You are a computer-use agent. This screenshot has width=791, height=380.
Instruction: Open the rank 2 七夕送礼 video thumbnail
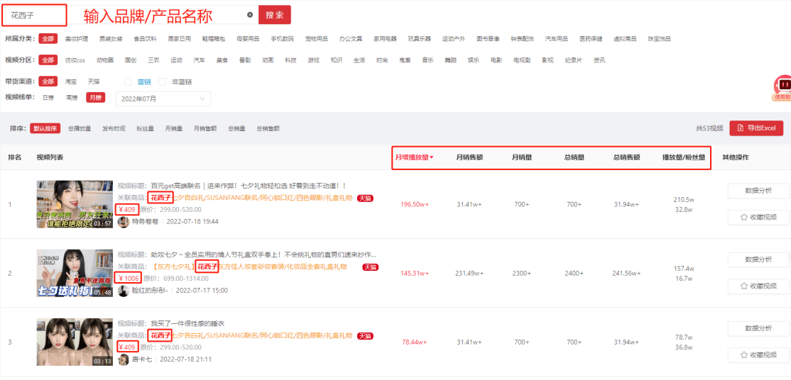point(74,273)
